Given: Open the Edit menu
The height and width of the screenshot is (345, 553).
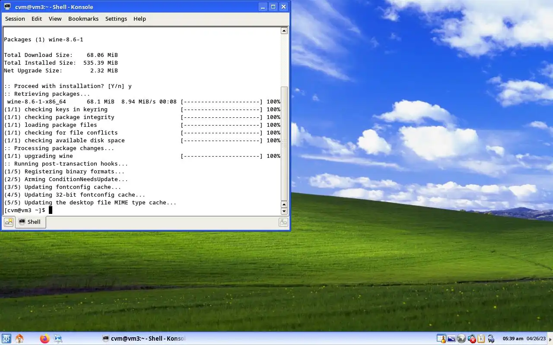Looking at the screenshot, I should tap(37, 19).
